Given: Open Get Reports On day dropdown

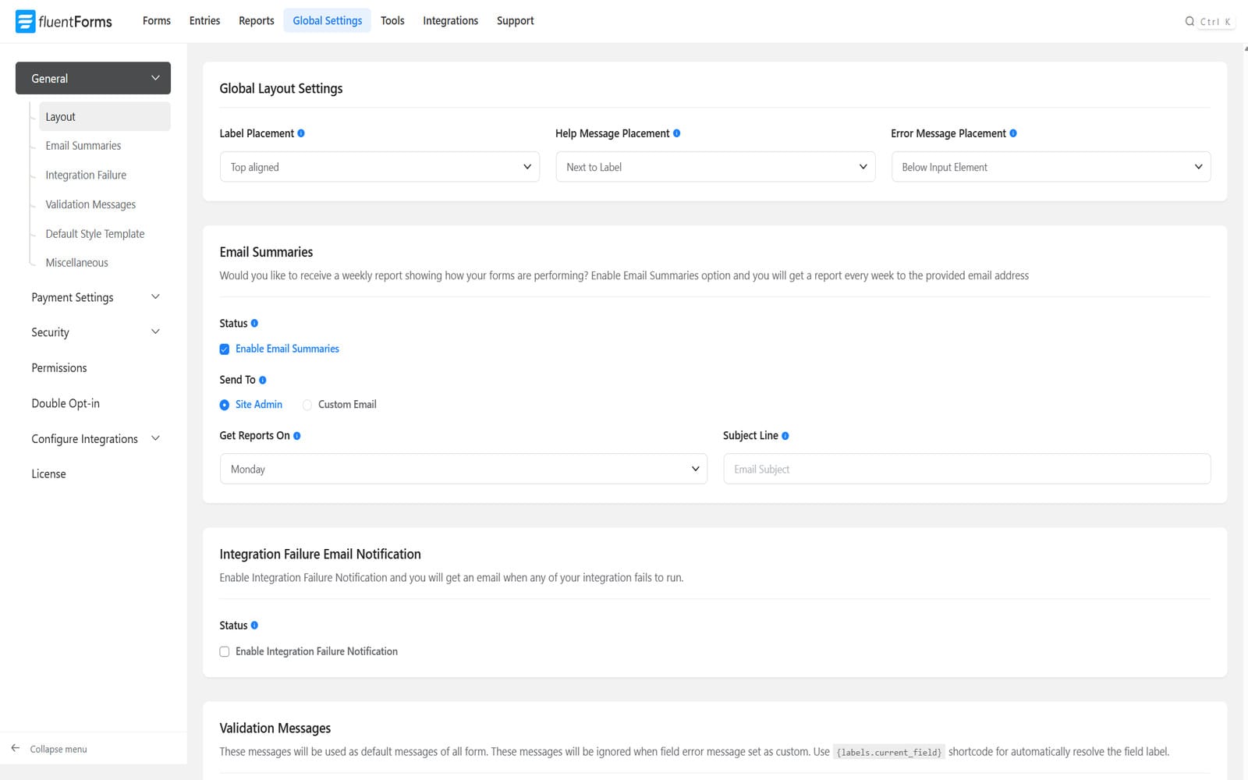Looking at the screenshot, I should click(x=463, y=469).
